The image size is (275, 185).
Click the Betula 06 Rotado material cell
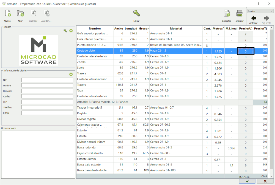(x=176, y=45)
